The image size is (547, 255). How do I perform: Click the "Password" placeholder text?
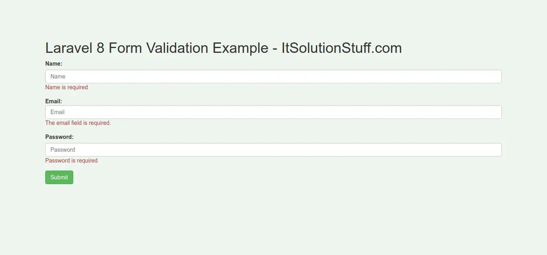(63, 150)
